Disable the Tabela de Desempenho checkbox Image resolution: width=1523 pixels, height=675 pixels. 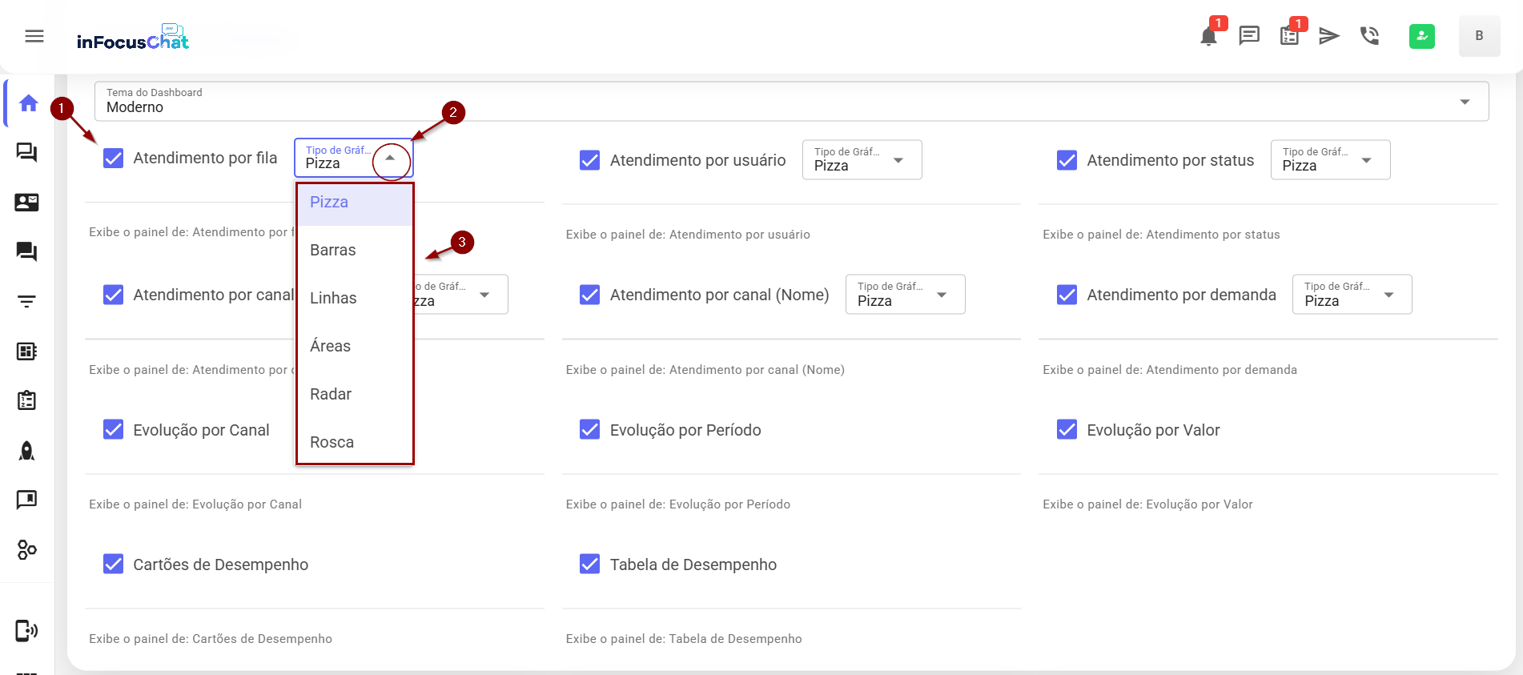[x=590, y=565]
